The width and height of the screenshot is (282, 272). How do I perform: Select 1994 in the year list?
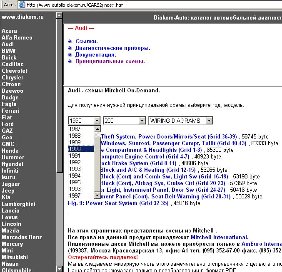click(x=81, y=176)
